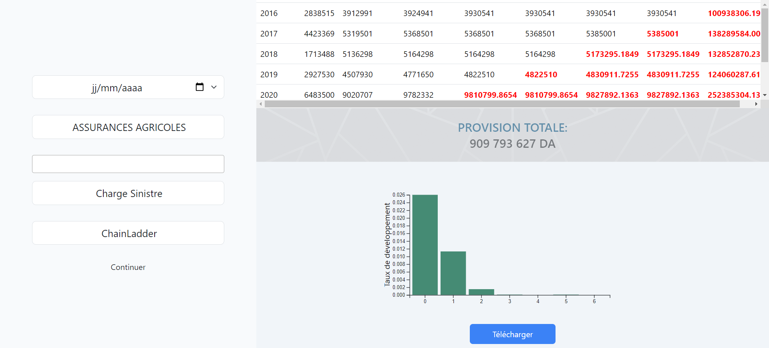This screenshot has height=348, width=769.
Task: Click the PROVISION TOTALE heading
Action: (x=512, y=128)
